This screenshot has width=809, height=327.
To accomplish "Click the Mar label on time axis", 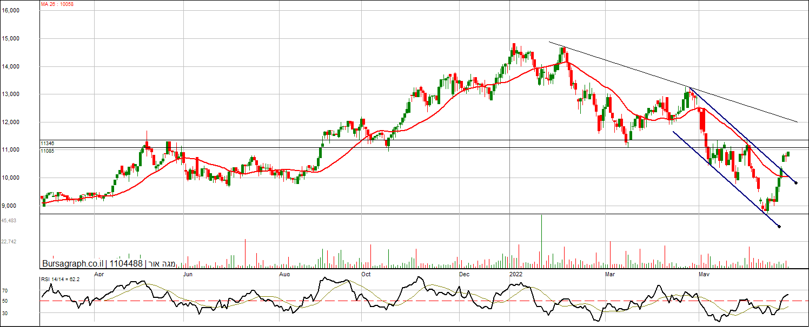I will coord(609,274).
